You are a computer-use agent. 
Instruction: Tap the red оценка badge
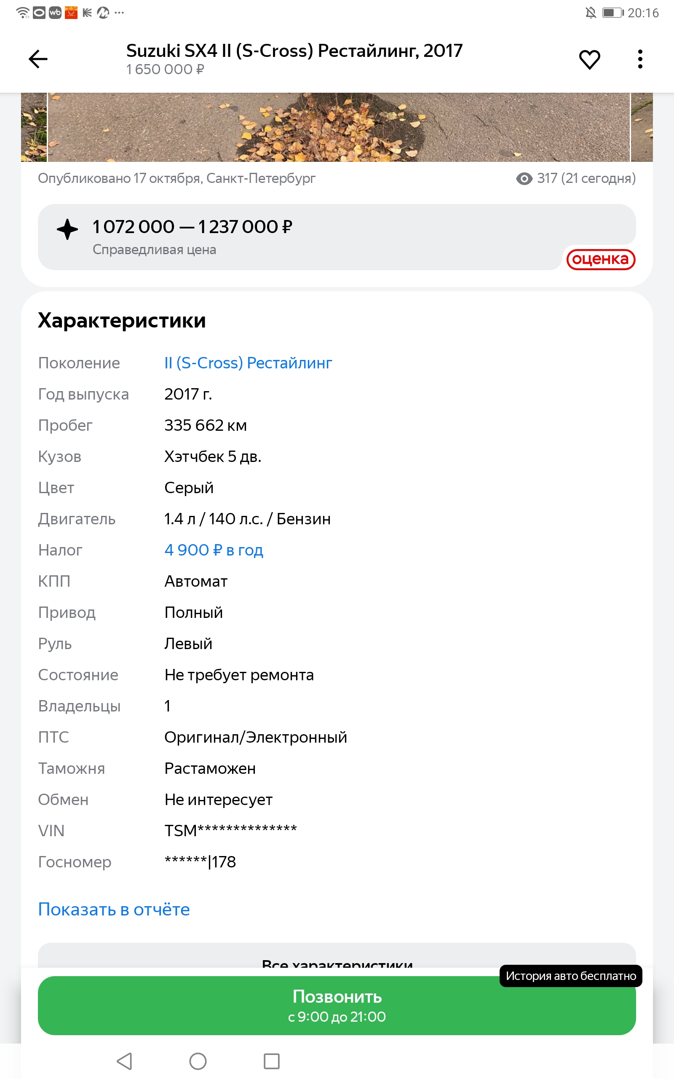(600, 260)
